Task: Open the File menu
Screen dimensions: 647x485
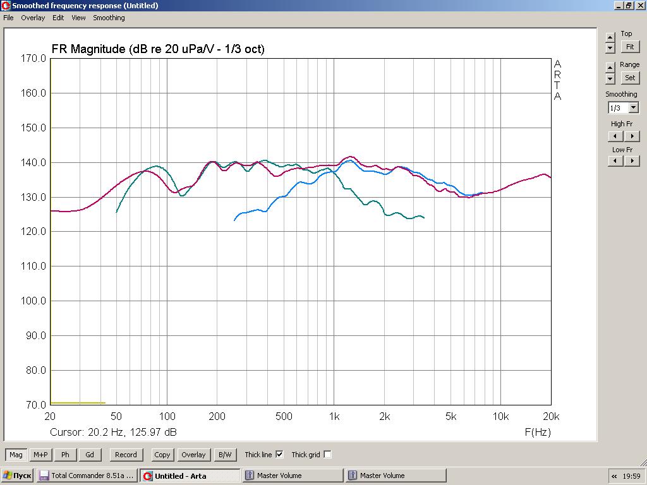Action: [8, 18]
